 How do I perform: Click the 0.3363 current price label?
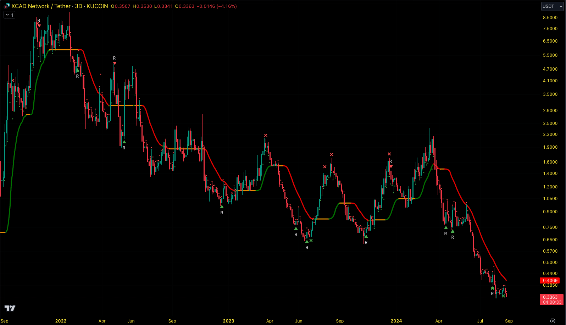[550, 297]
